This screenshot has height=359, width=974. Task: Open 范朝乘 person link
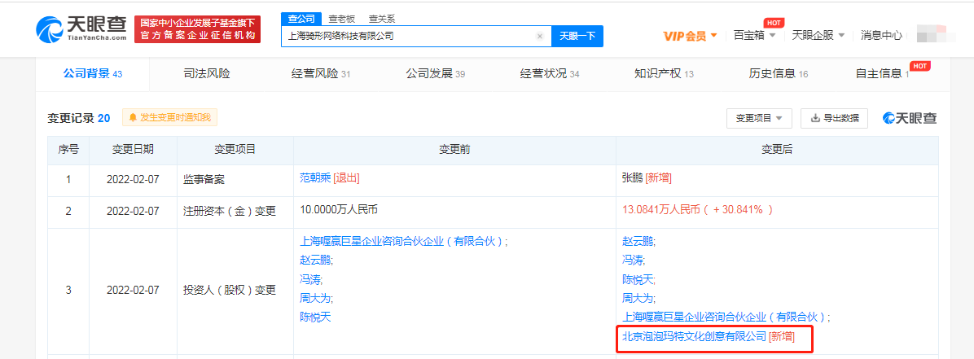pyautogui.click(x=315, y=178)
